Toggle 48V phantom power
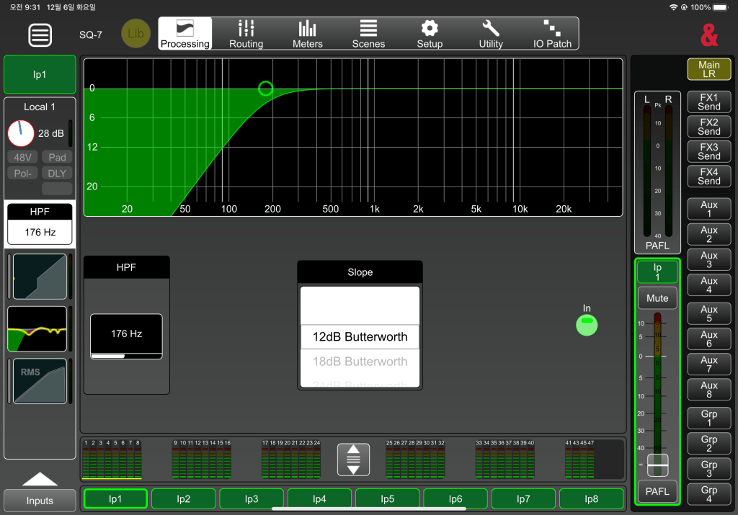 pos(22,157)
